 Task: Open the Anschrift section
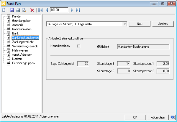tap(18, 25)
